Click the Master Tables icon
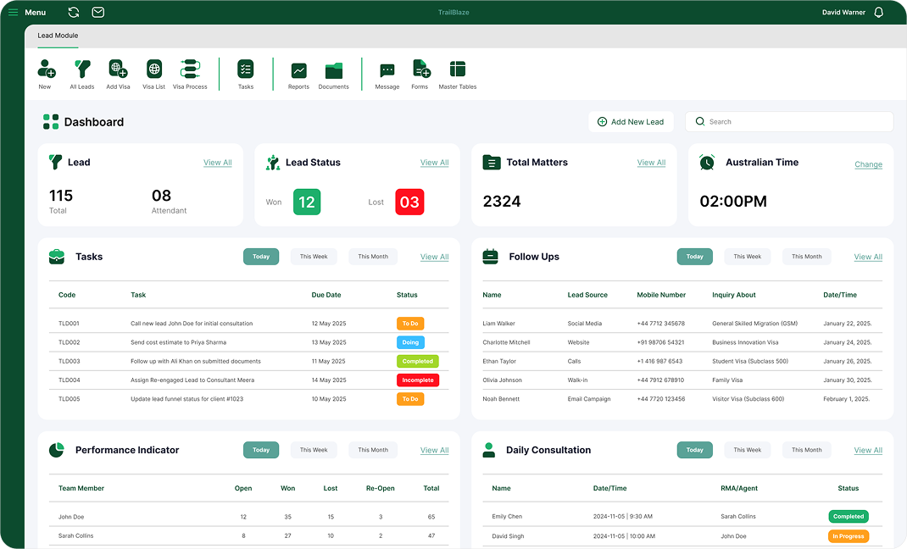The height and width of the screenshot is (549, 907). 458,74
